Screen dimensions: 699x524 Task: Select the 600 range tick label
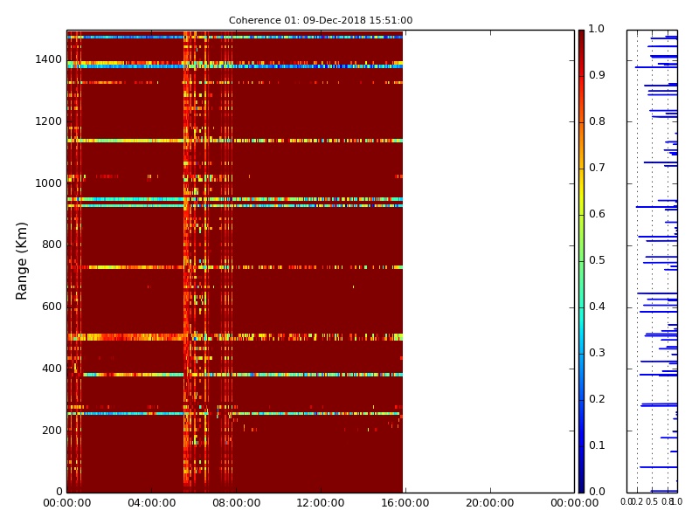(52, 307)
